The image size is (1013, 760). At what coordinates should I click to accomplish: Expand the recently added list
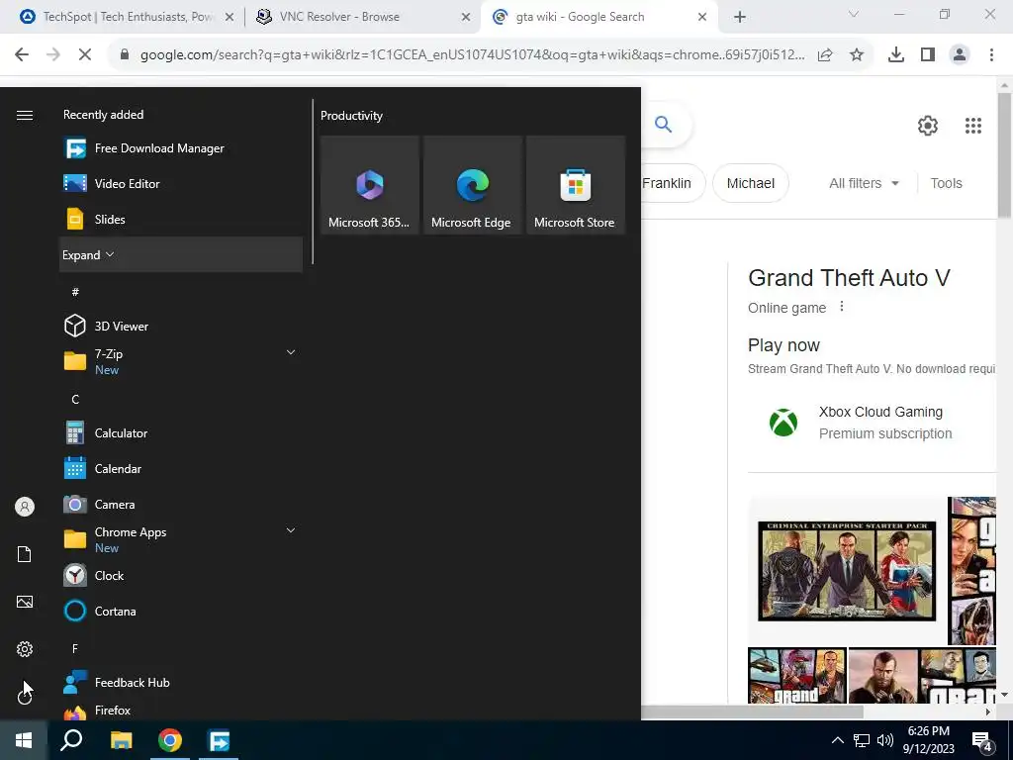[181, 254]
